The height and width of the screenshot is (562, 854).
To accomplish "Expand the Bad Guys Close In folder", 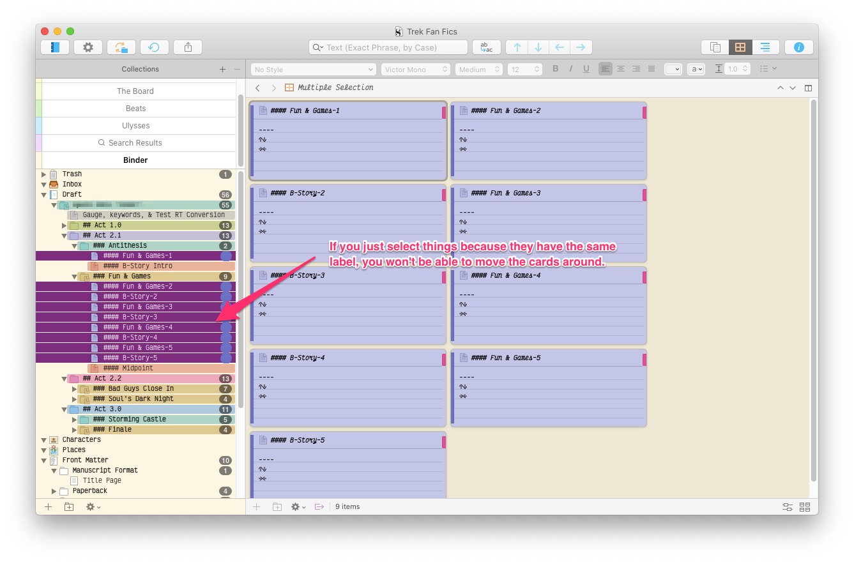I will coord(74,389).
